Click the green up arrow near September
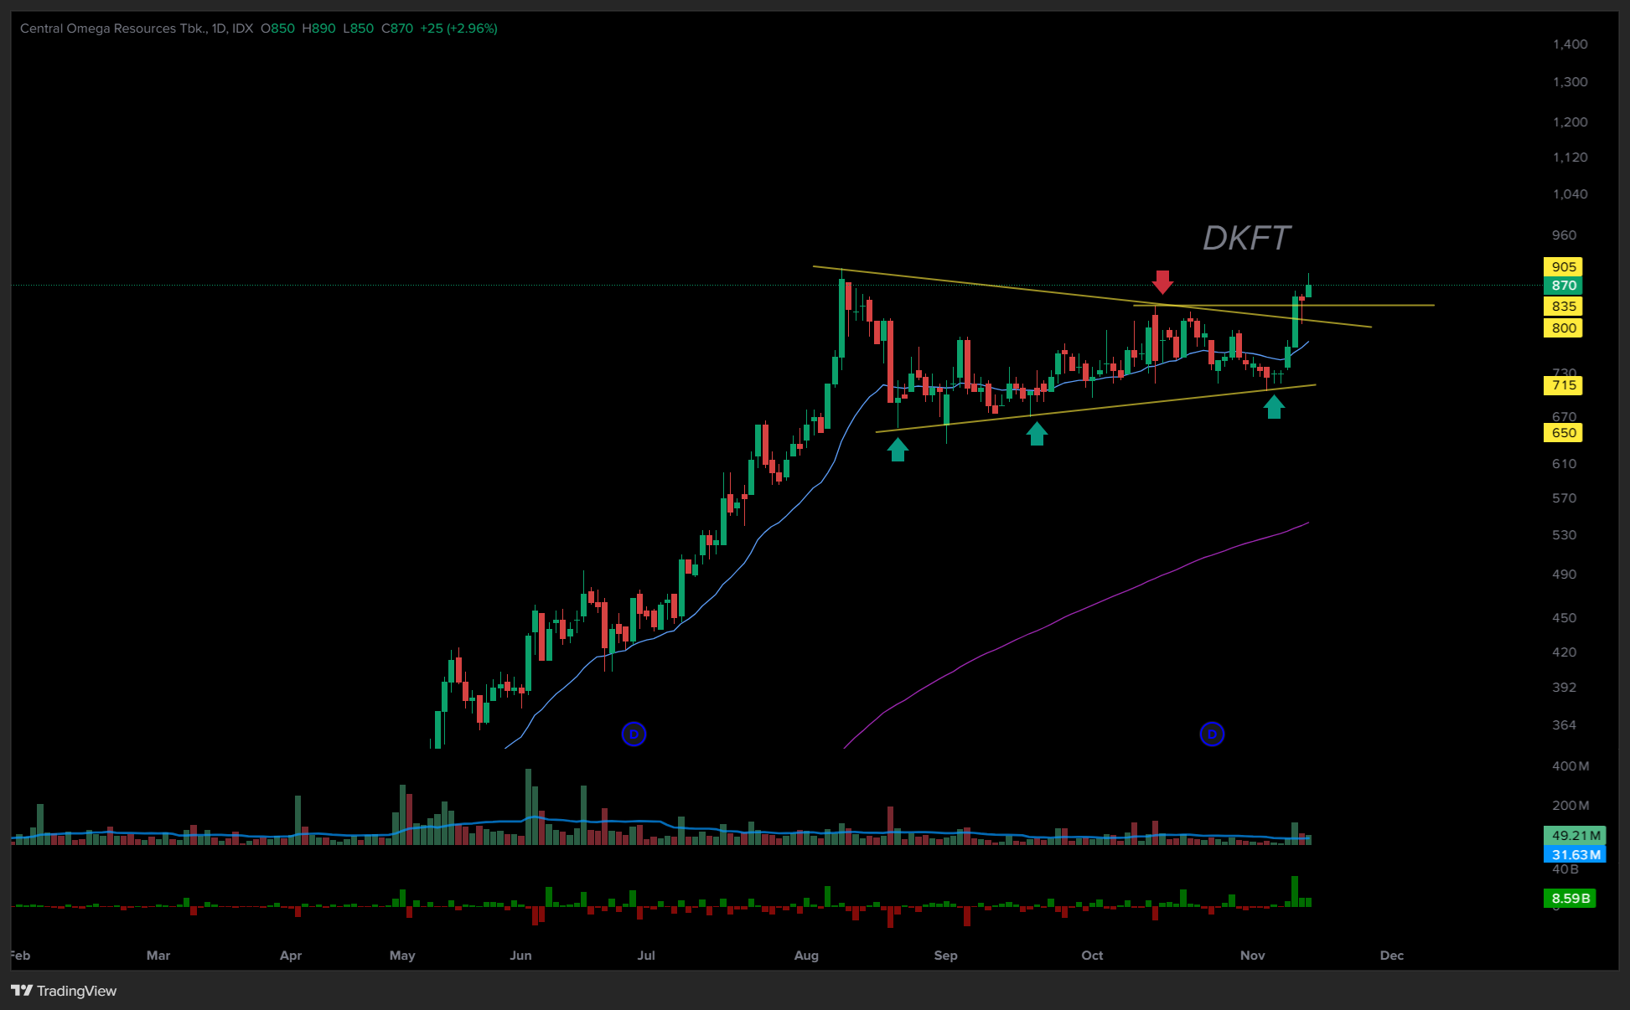The width and height of the screenshot is (1630, 1010). coord(1037,433)
